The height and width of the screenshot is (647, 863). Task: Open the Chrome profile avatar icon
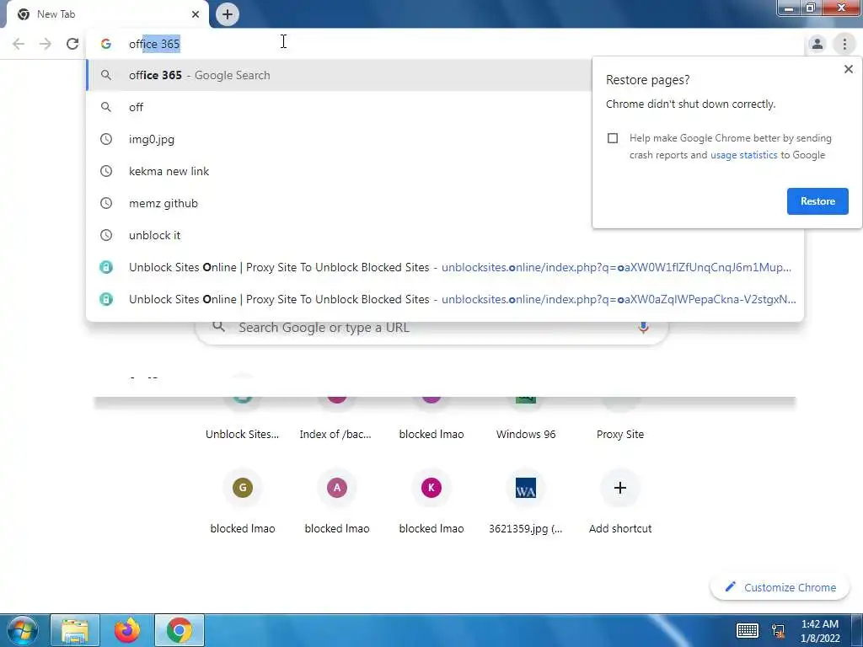pyautogui.click(x=817, y=44)
